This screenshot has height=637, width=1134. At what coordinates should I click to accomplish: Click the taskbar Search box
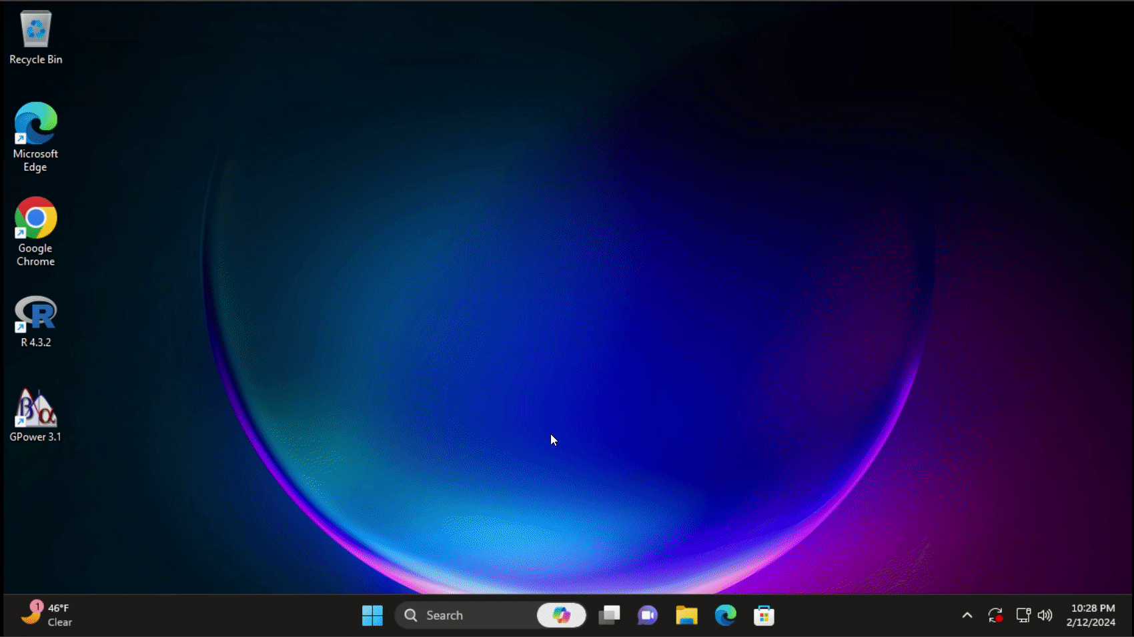pos(467,615)
